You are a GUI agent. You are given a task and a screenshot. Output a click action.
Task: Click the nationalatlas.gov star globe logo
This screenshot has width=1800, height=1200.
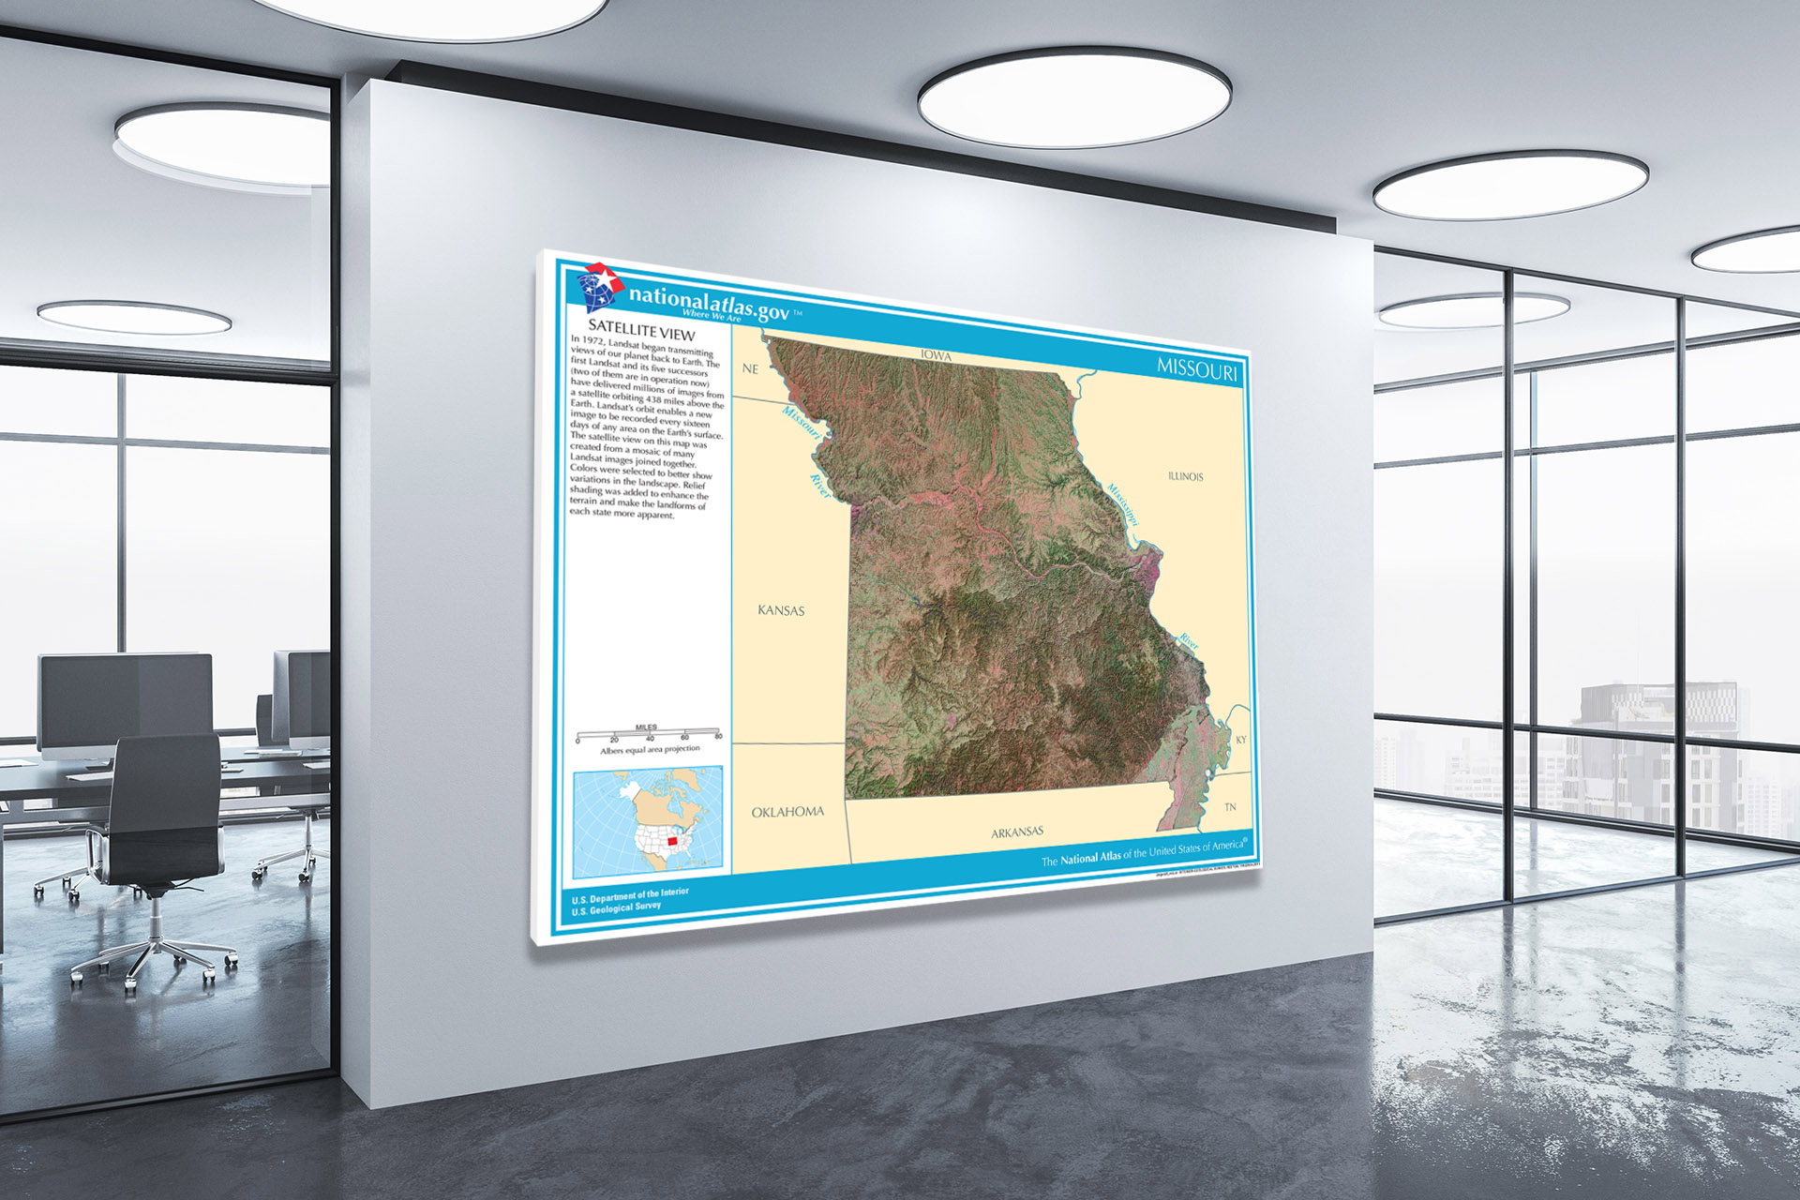coord(600,287)
